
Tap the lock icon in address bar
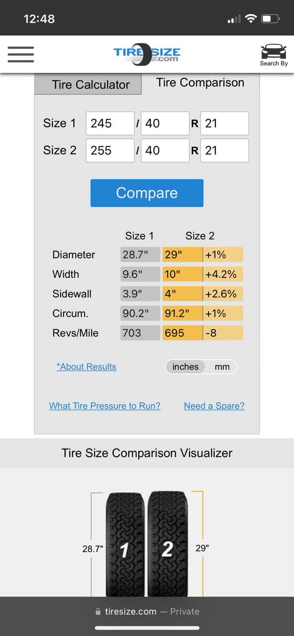[98, 612]
